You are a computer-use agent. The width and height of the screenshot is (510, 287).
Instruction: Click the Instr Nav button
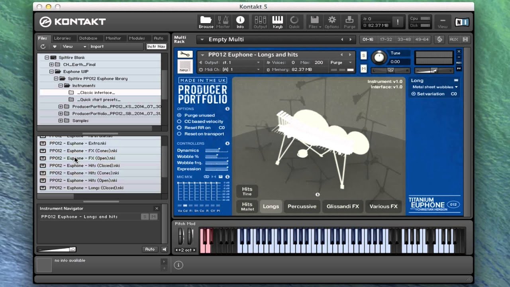[156, 47]
